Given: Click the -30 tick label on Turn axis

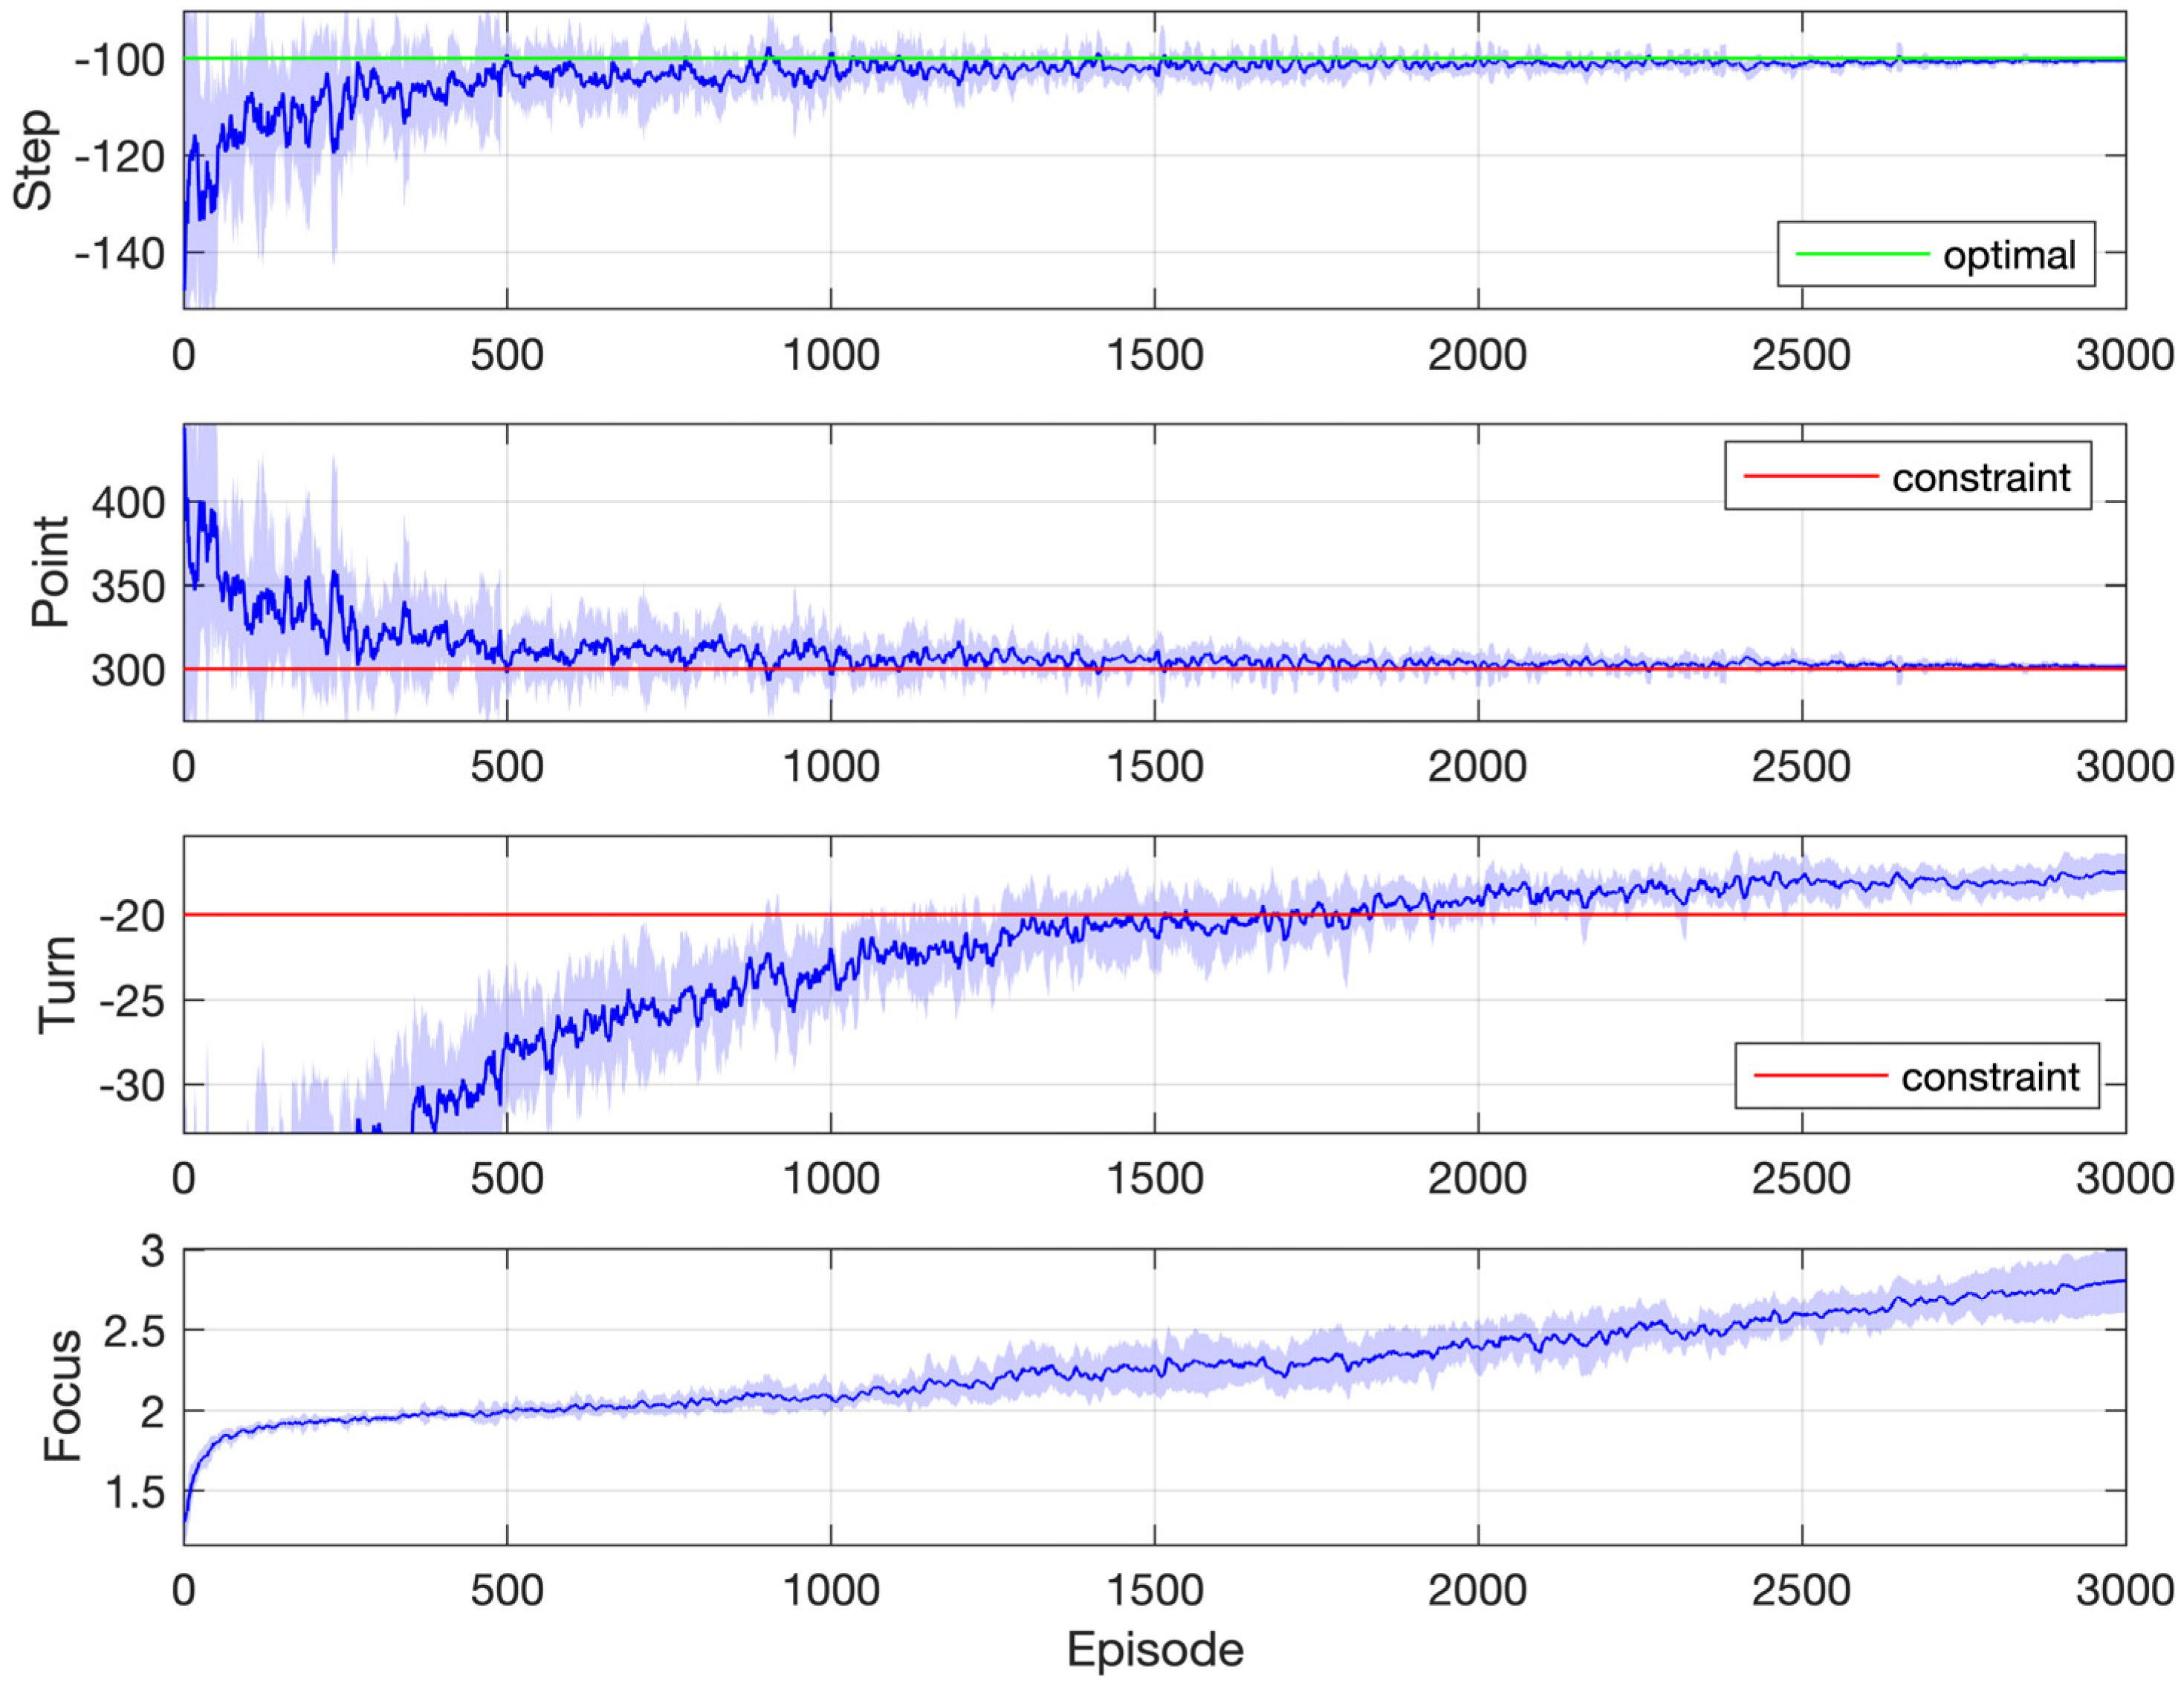Looking at the screenshot, I should point(132,1085).
